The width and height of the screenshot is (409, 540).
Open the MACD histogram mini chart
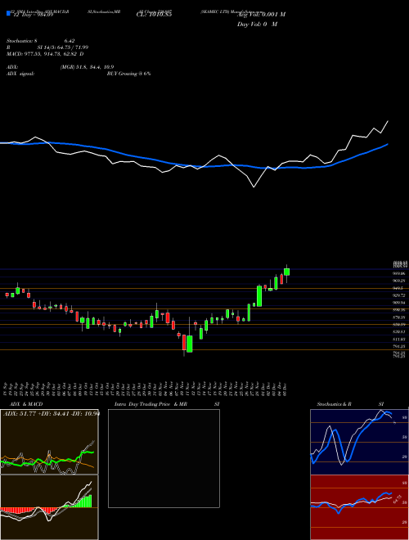coord(49,507)
